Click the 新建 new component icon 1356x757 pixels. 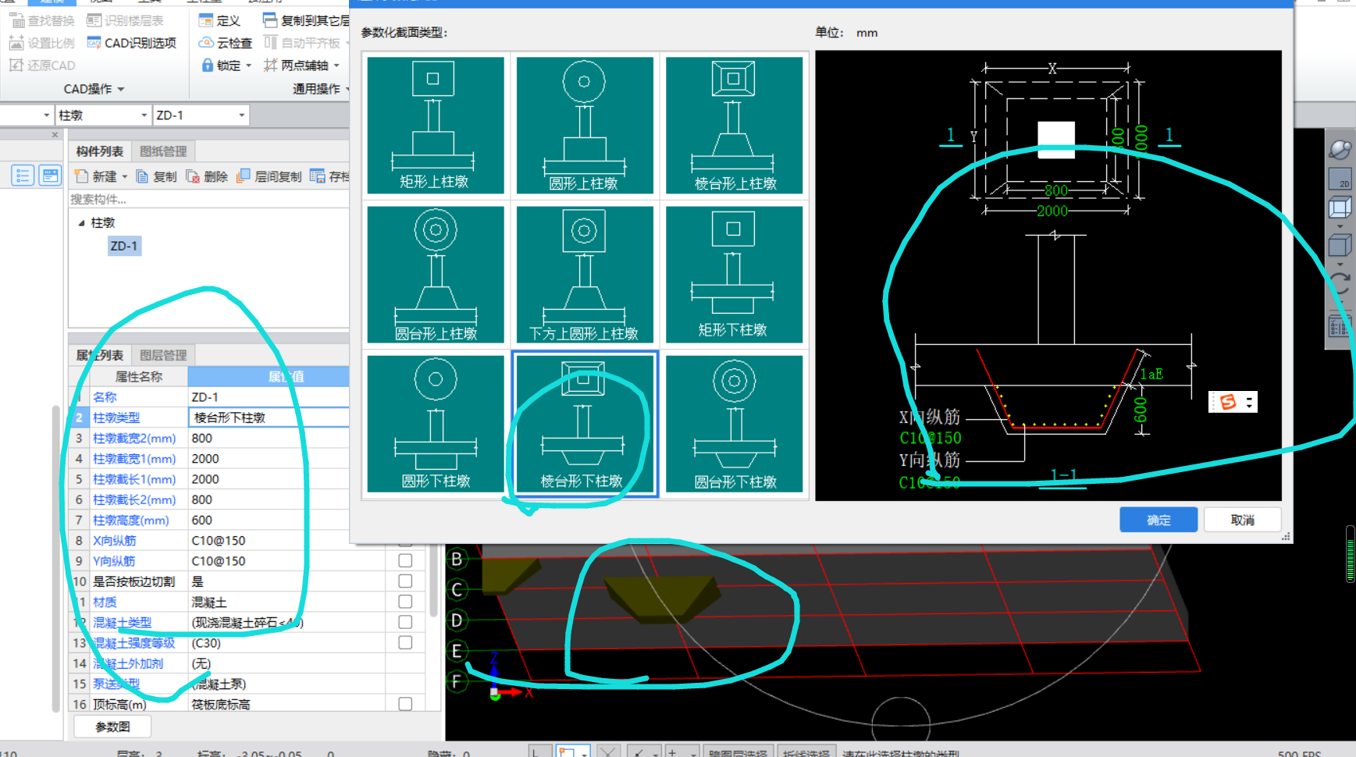click(x=81, y=176)
